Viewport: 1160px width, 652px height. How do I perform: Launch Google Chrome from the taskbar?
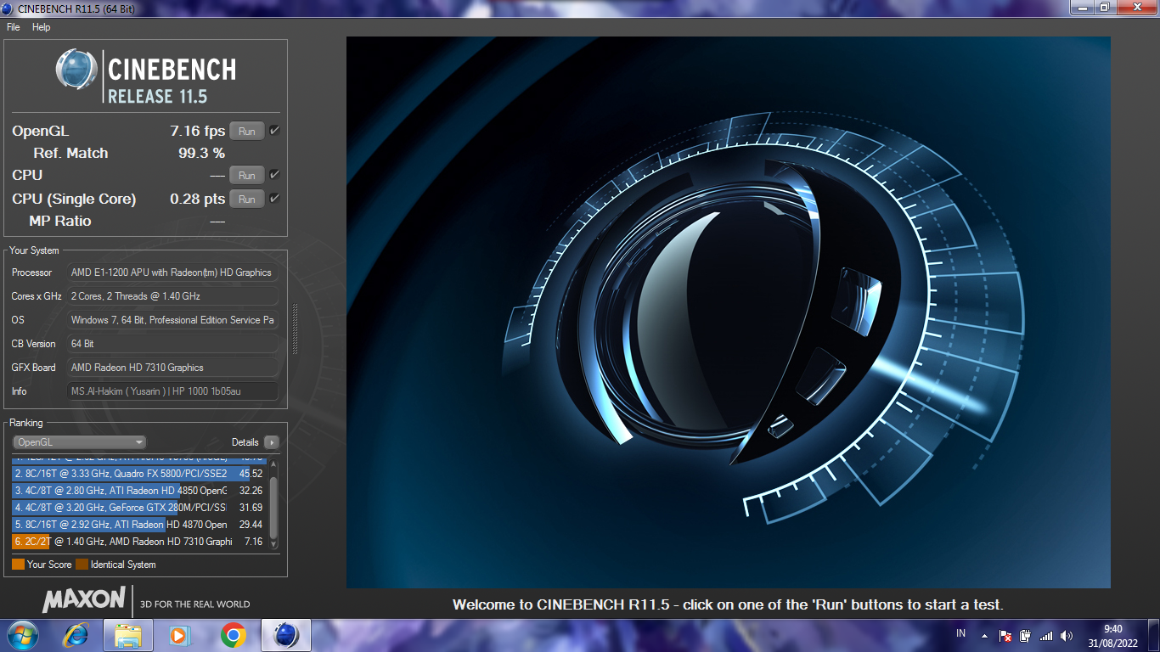point(234,635)
